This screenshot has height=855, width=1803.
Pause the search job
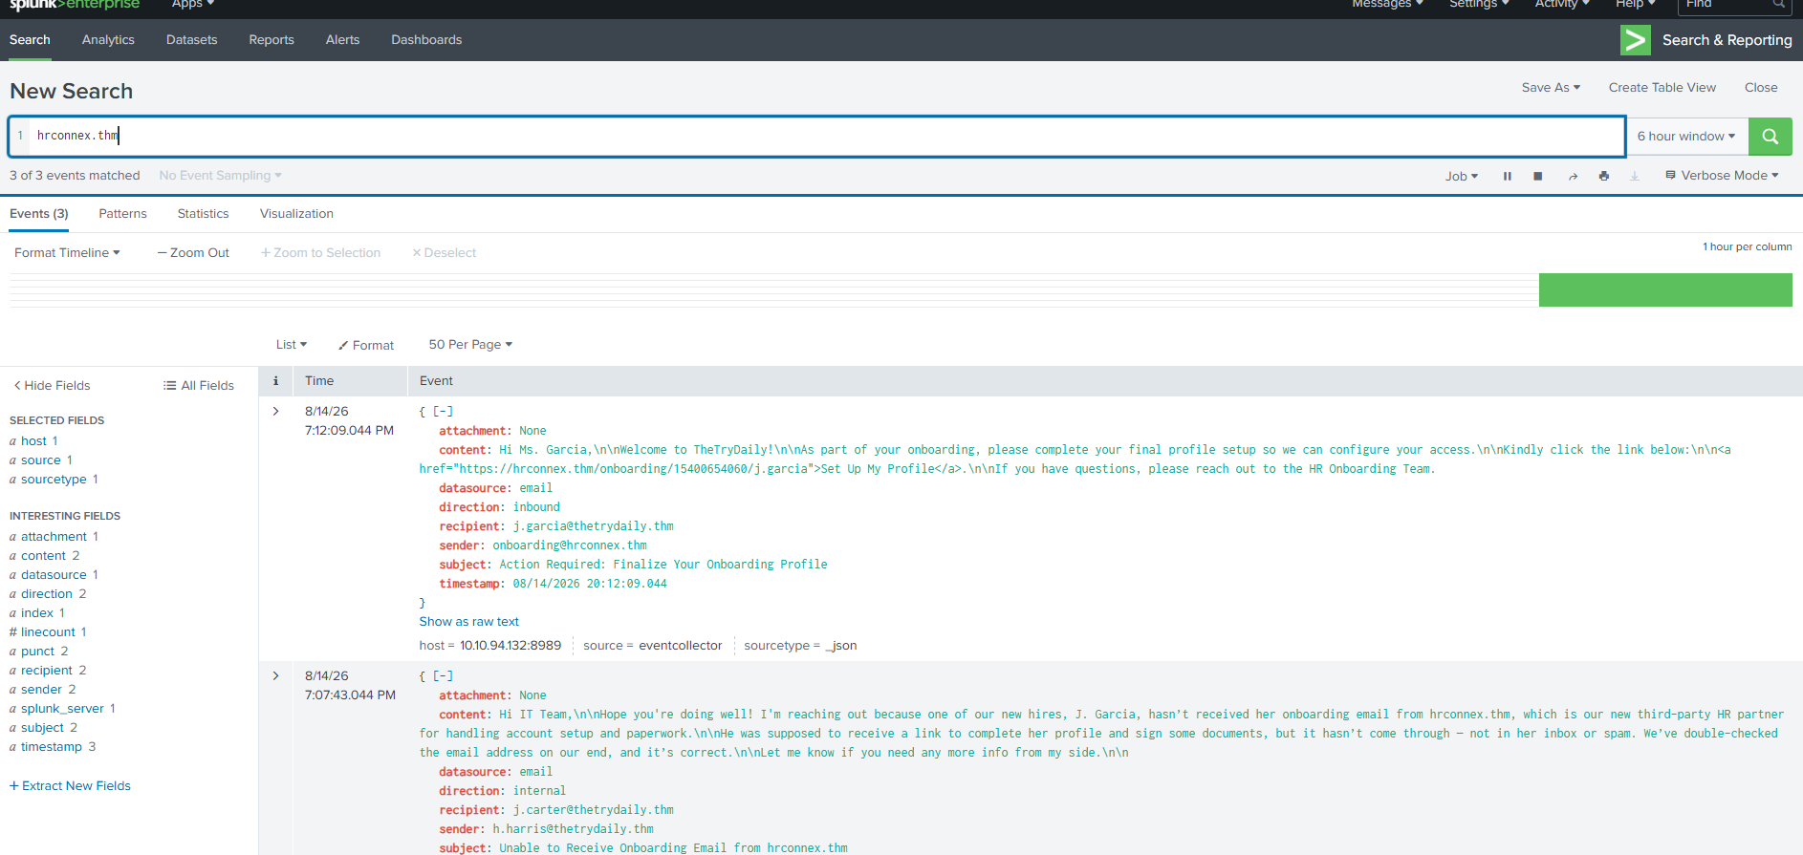[1507, 176]
